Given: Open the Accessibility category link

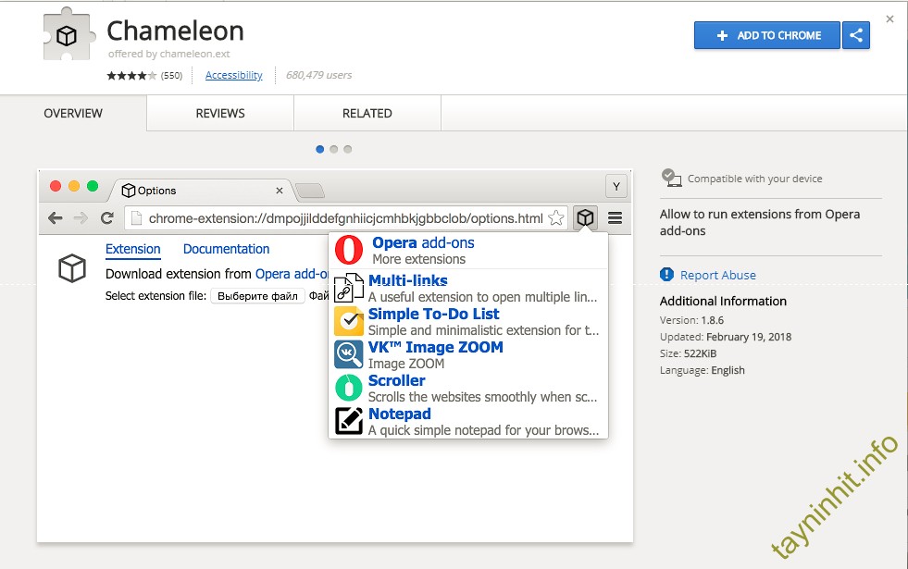Looking at the screenshot, I should point(233,75).
